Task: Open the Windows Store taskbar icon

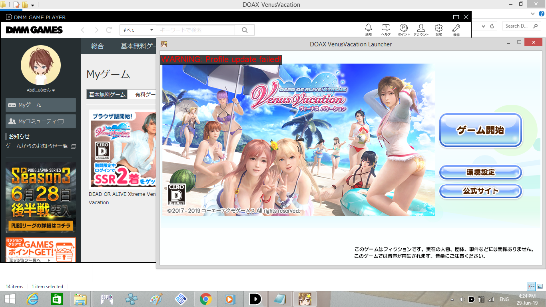Action: pyautogui.click(x=57, y=299)
